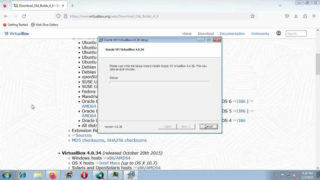320x180 pixels.
Task: Switch to Firefox on the taskbar
Action: (53, 175)
